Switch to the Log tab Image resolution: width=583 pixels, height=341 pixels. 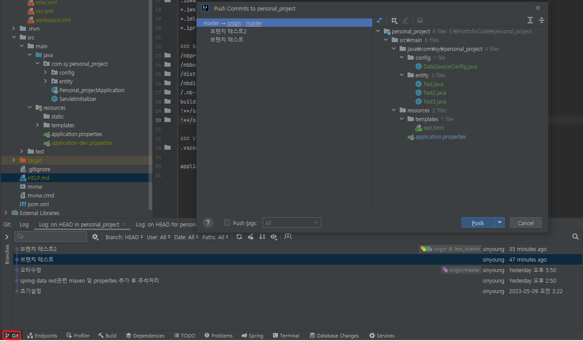24,224
